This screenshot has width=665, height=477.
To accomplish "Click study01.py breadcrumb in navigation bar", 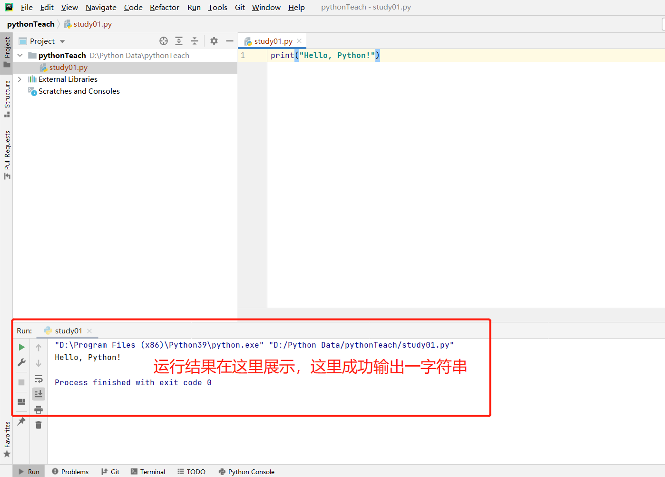I will [88, 24].
